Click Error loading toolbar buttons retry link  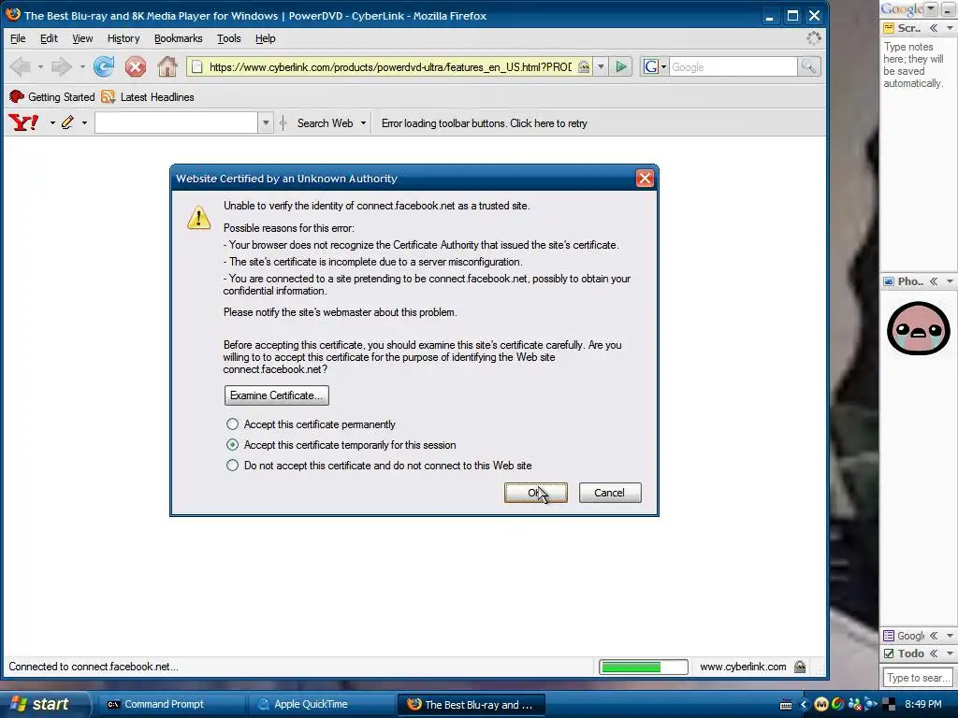[x=485, y=123]
